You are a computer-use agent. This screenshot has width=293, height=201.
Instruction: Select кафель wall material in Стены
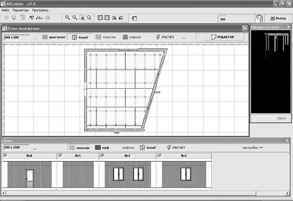pyautogui.click(x=128, y=148)
